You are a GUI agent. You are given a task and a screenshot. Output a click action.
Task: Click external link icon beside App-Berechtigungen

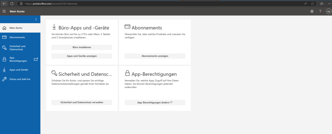tap(36, 59)
